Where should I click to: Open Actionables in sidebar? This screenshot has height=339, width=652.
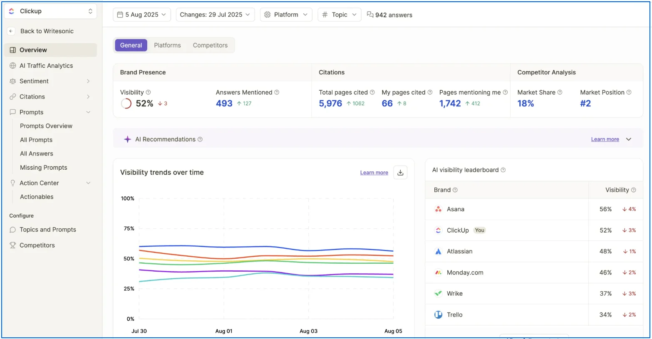tap(37, 197)
